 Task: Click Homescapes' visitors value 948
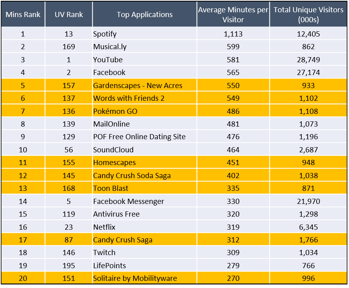(308, 163)
